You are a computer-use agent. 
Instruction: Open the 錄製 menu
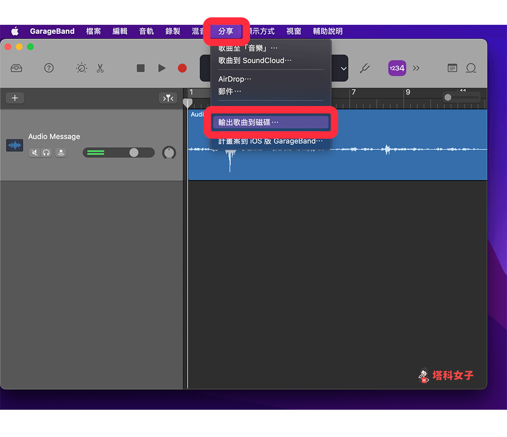pyautogui.click(x=173, y=31)
